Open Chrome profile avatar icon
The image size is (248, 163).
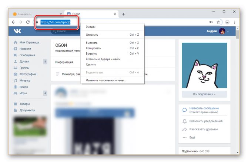pos(227,22)
